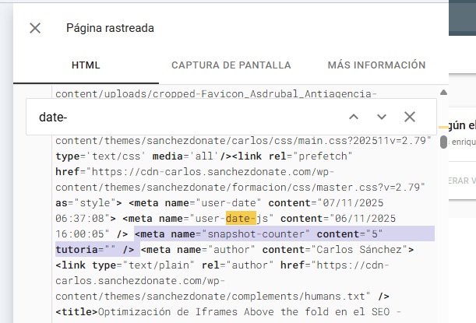Close the Página rastreada panel
476x323 pixels.
[x=35, y=28]
